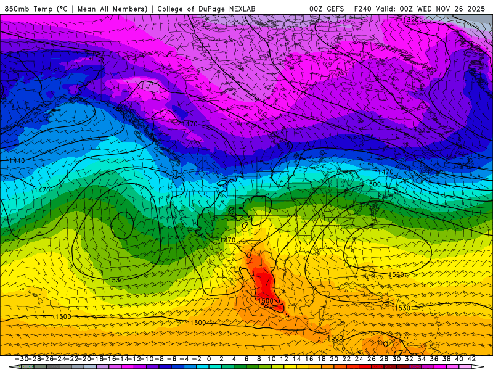Select the 40 value on the temperature scale
This screenshot has height=370, width=493.
458,359
